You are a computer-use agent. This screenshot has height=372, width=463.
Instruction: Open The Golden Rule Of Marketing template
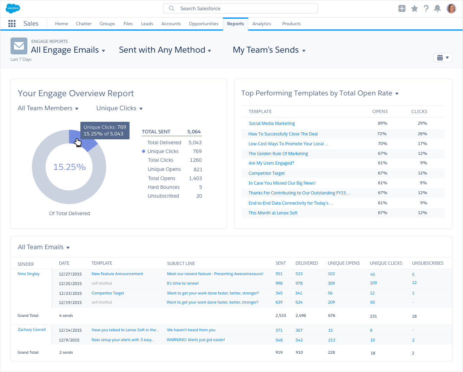[x=278, y=154]
